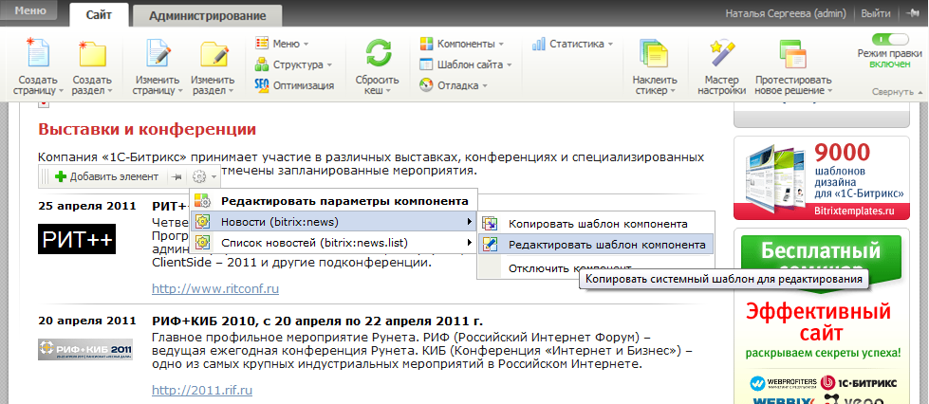929x404 pixels.
Task: Click the 9000 шаблонов дизайна banner
Action: [x=821, y=178]
